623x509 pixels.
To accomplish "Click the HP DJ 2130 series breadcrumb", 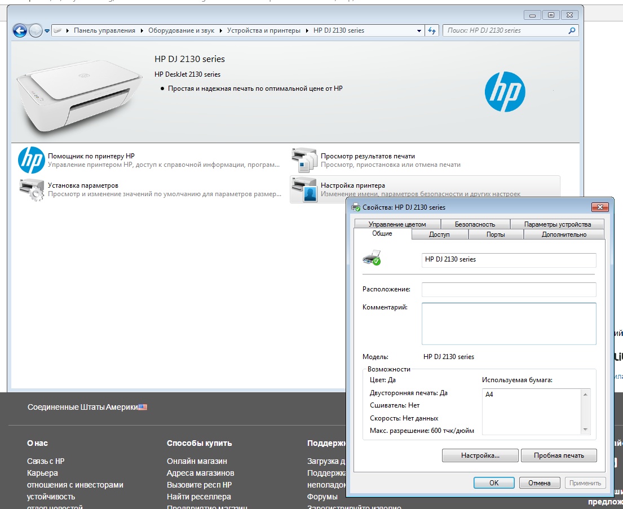I will pos(338,30).
